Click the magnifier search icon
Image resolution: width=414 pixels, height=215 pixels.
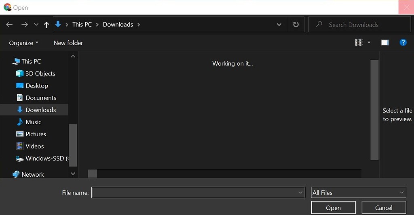(319, 24)
